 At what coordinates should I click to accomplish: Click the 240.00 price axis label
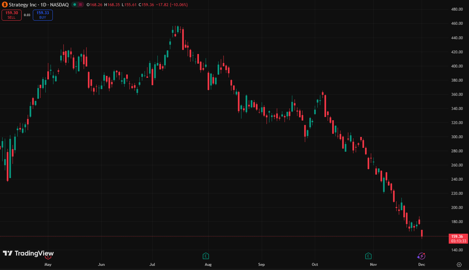457,179
